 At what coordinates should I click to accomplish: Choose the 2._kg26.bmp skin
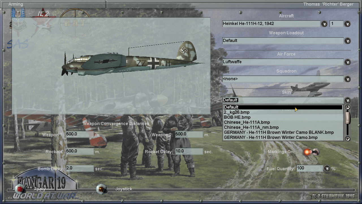coord(283,112)
